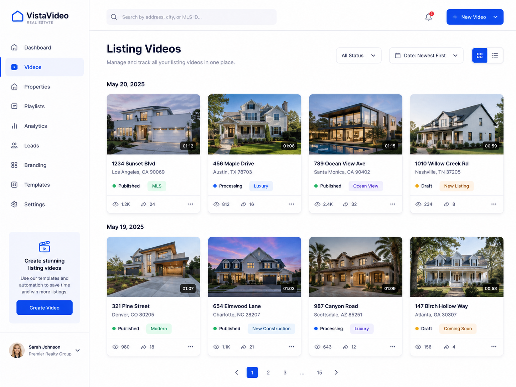Open Playlists in the sidebar

pyautogui.click(x=45, y=106)
